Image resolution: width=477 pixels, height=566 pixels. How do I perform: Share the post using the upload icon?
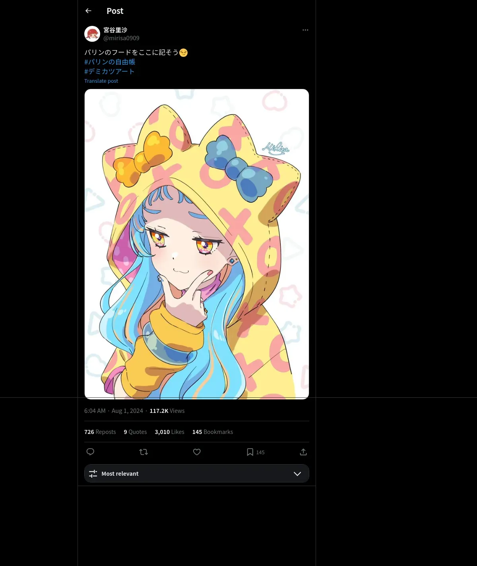[303, 452]
